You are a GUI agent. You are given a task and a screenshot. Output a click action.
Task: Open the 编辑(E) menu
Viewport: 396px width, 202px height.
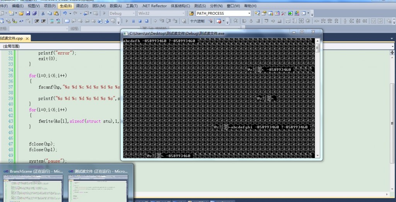pos(18,5)
